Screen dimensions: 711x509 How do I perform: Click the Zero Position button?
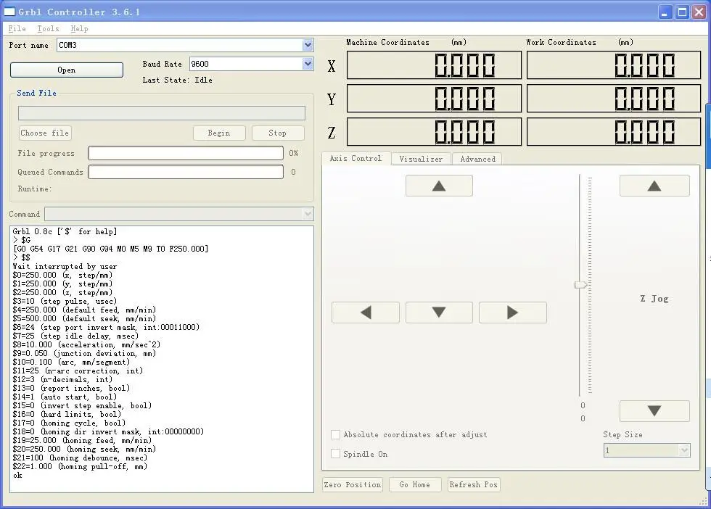[x=353, y=484]
